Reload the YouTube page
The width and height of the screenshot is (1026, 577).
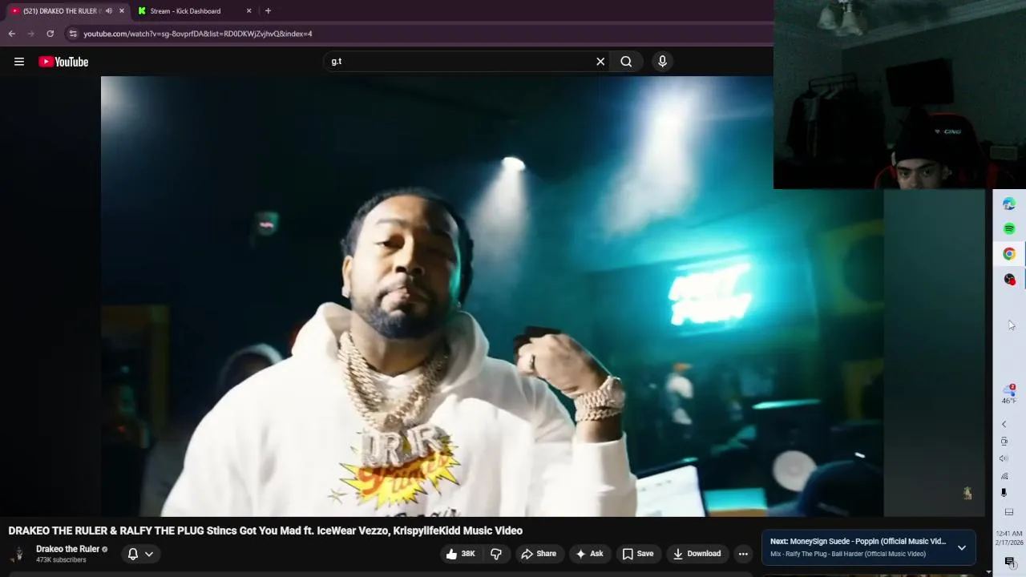click(x=50, y=34)
